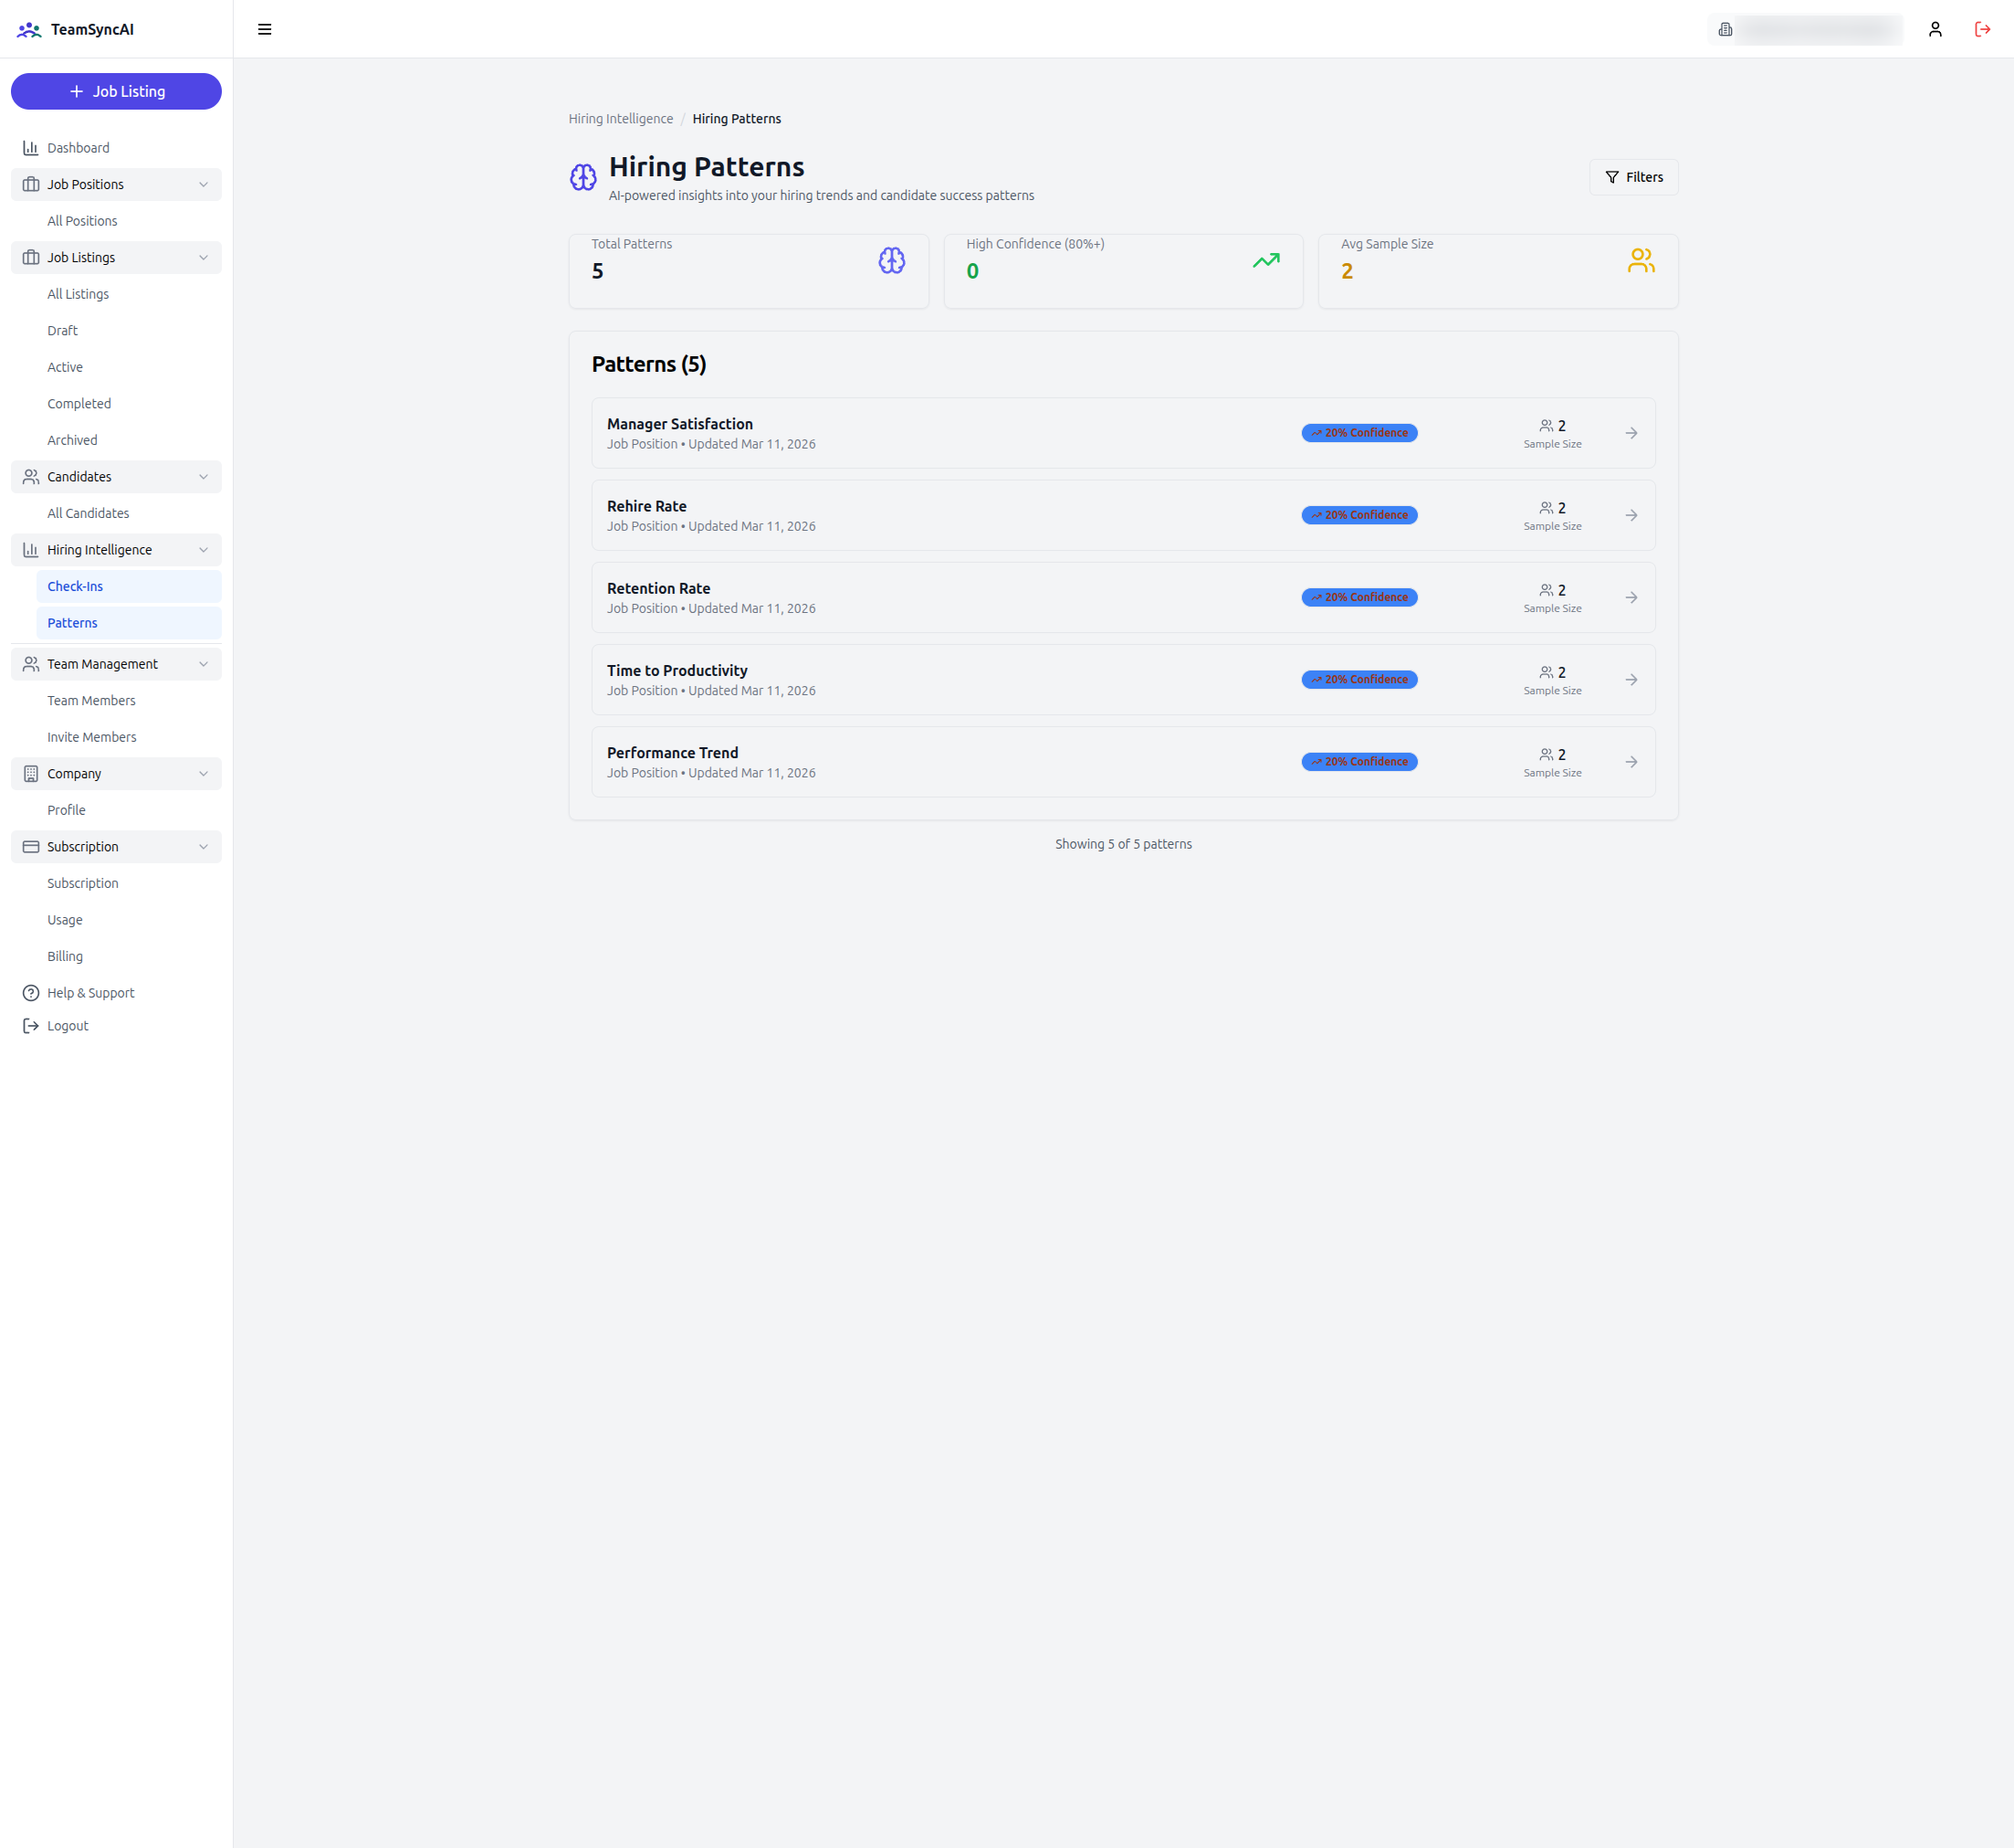Collapse the Job Positions section
2014x1848 pixels.
click(x=204, y=184)
